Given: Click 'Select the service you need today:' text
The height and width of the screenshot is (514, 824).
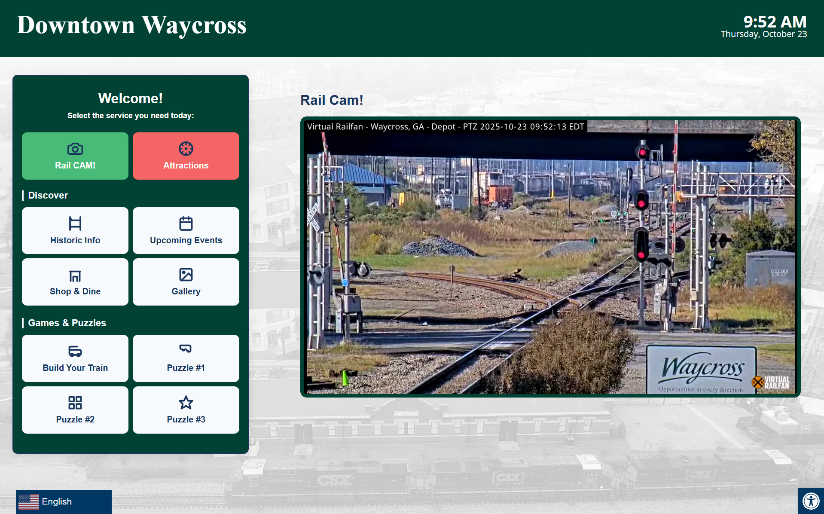Looking at the screenshot, I should [131, 116].
